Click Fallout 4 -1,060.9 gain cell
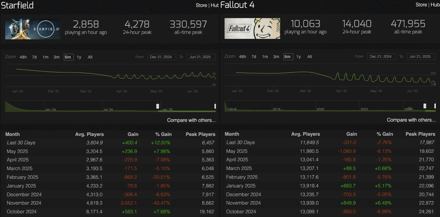The width and height of the screenshot is (440, 217). [x=347, y=151]
